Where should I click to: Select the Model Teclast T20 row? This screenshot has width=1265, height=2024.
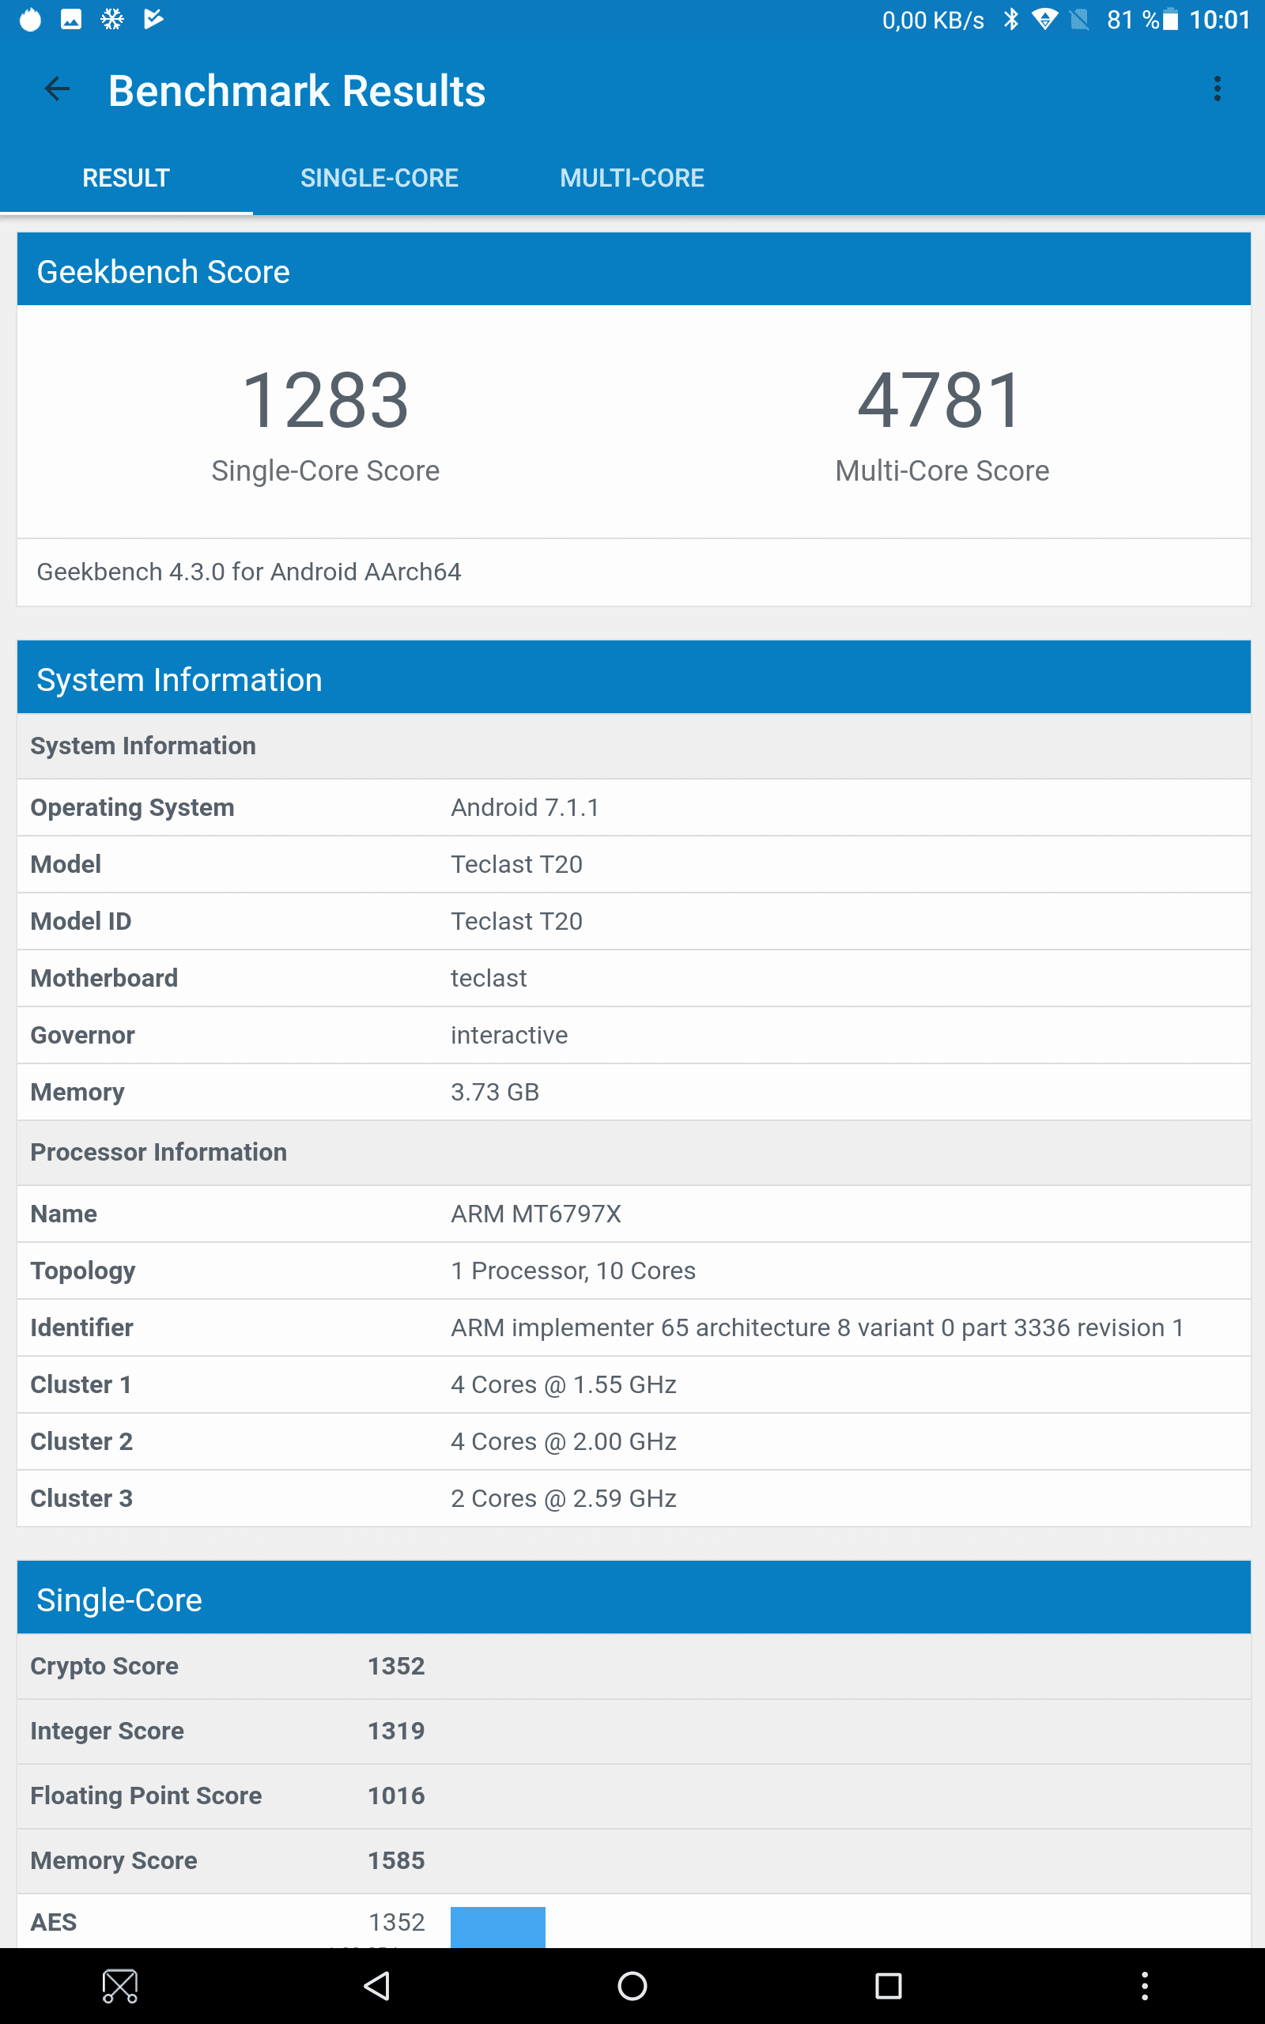pos(633,865)
